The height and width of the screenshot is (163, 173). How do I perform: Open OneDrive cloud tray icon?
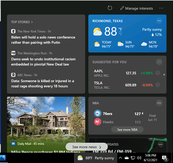click(x=127, y=158)
